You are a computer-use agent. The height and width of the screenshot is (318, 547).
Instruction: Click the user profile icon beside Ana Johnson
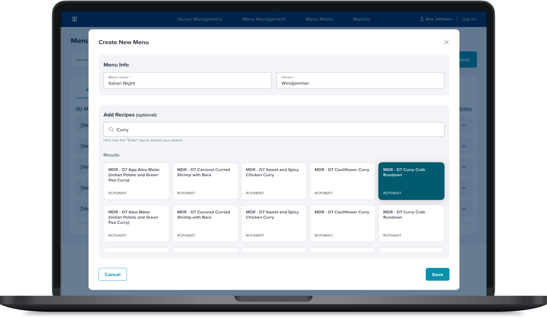[x=422, y=19]
